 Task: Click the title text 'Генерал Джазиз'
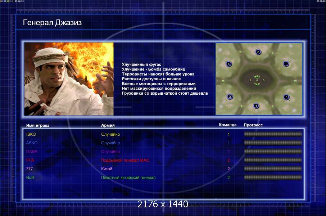[52, 22]
